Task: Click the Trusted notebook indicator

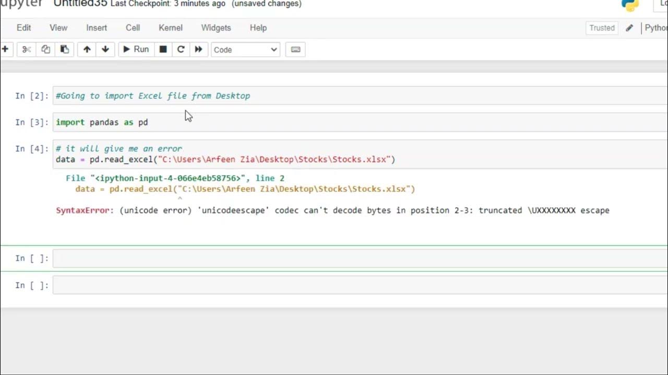Action: tap(602, 28)
